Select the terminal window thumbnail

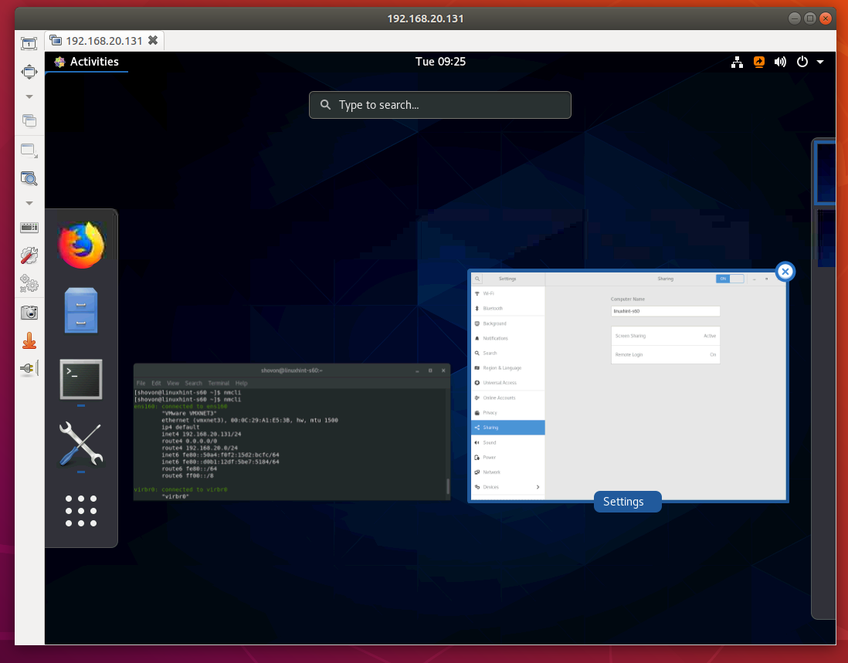pos(291,432)
